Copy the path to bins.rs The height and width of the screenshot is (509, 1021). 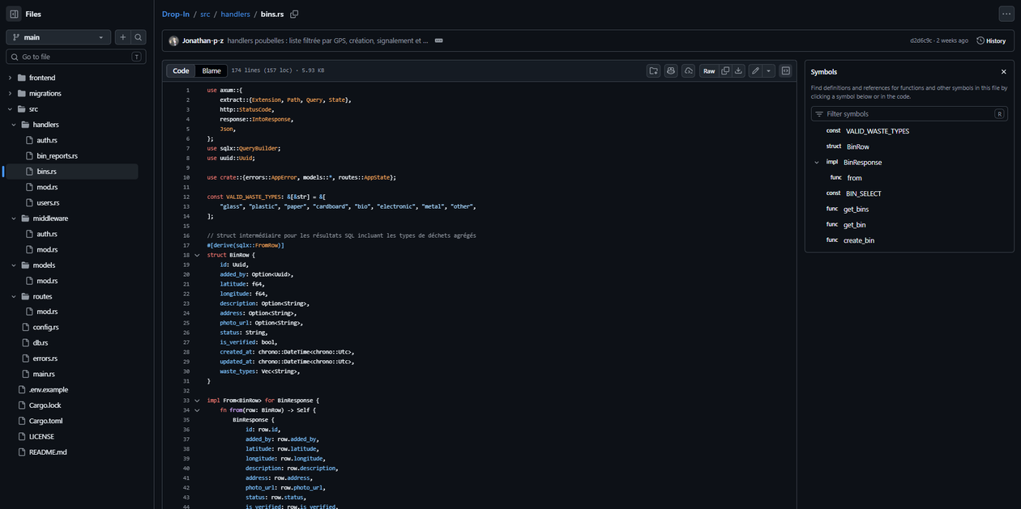point(293,14)
